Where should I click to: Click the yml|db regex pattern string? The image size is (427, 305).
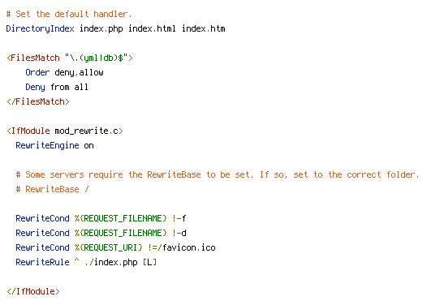pos(97,58)
